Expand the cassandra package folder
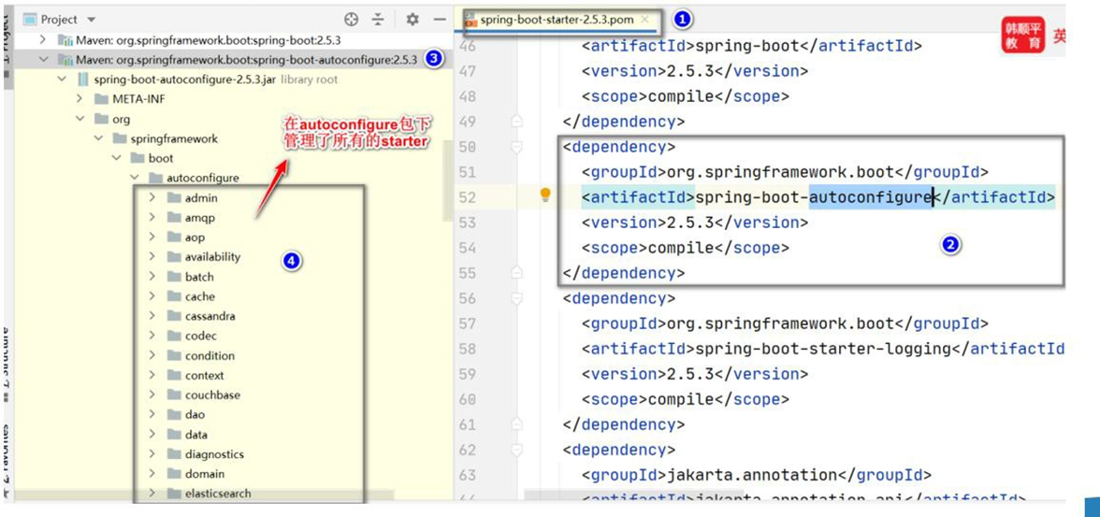The height and width of the screenshot is (517, 1100). point(152,316)
